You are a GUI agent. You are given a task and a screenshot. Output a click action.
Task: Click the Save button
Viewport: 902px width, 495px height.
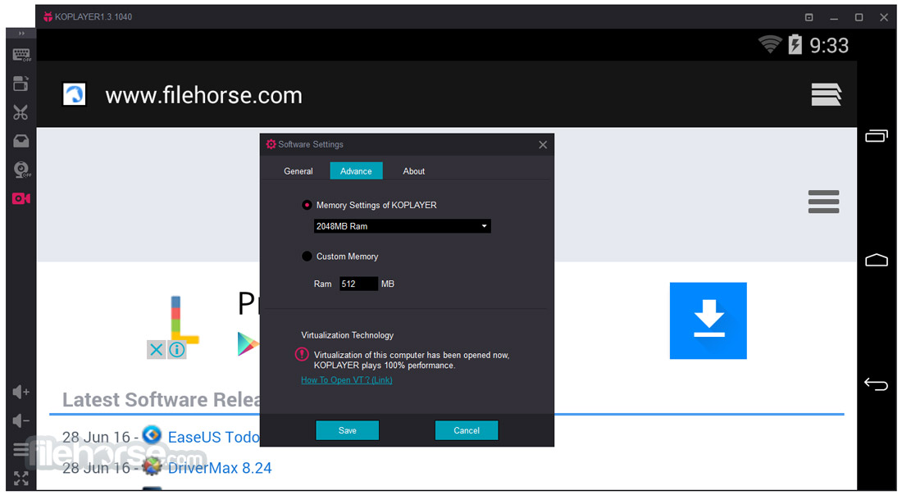(x=348, y=430)
